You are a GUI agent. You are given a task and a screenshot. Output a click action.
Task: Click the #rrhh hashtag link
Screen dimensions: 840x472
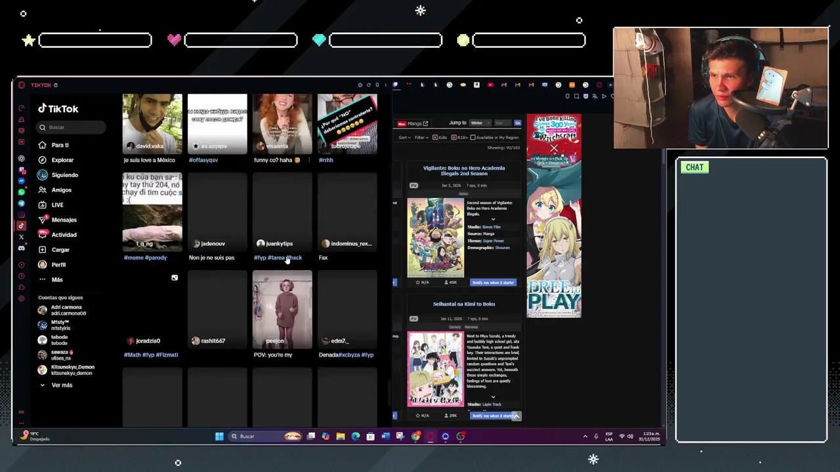coord(326,160)
